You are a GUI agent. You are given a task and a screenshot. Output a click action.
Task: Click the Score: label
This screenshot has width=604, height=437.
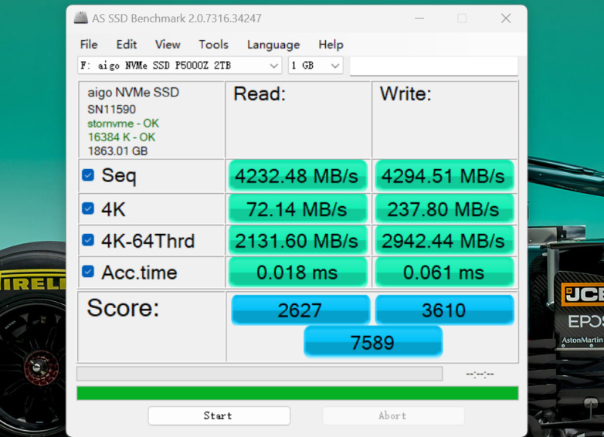123,307
